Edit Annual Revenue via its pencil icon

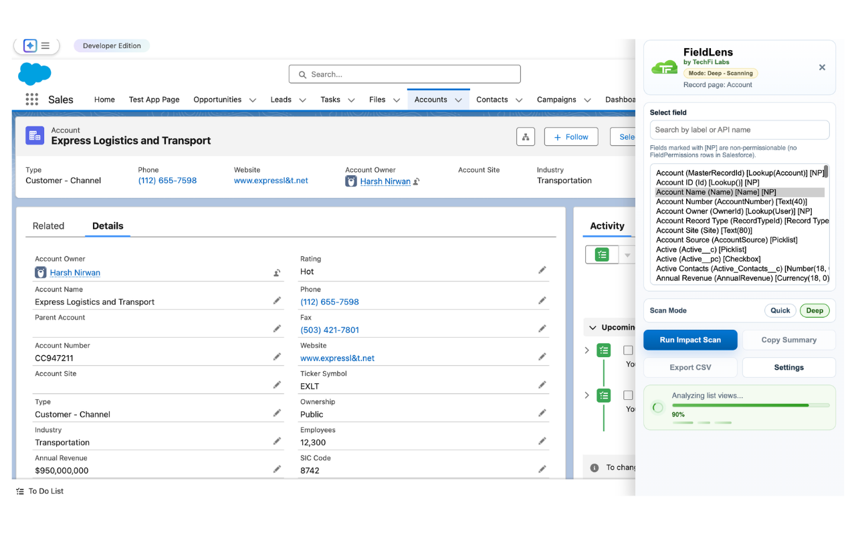[277, 469]
